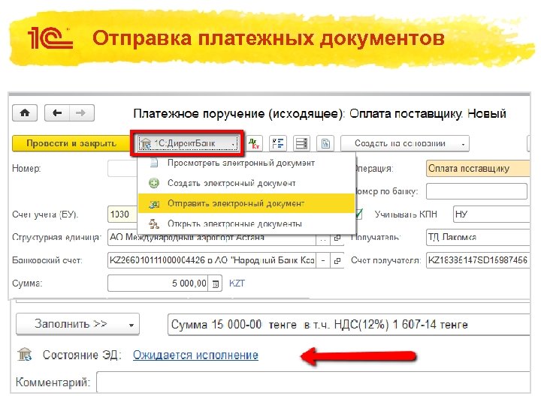Go back with the left arrow button

tap(57, 112)
